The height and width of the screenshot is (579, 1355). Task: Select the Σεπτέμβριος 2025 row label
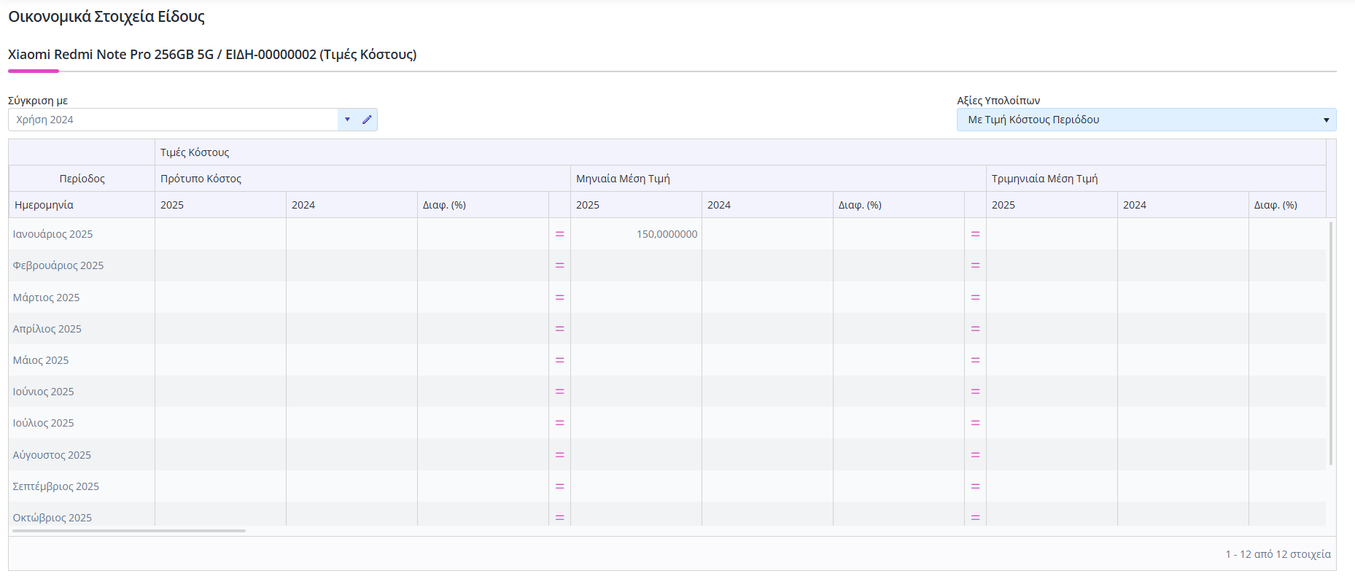[55, 486]
